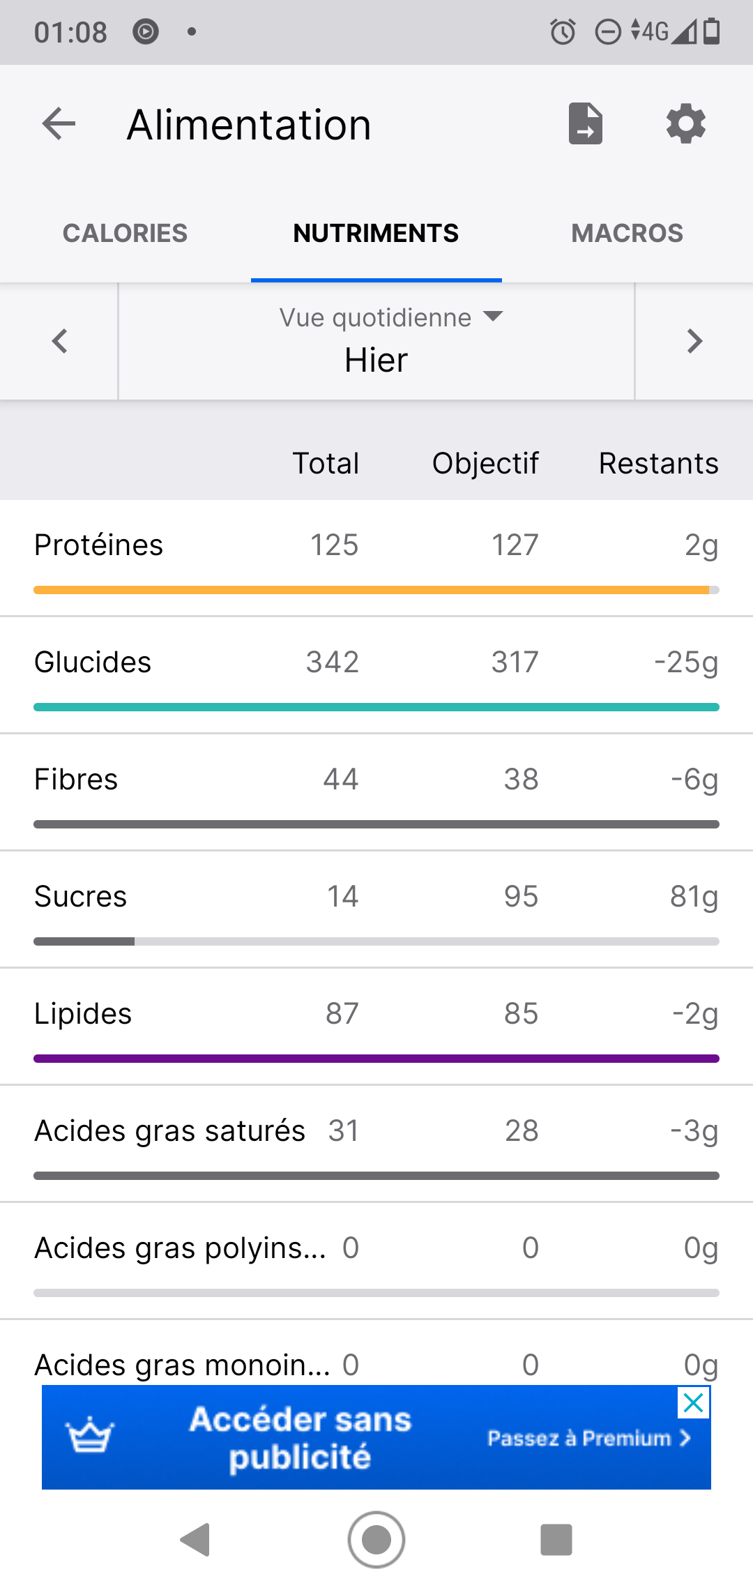Open settings via the gear icon
Viewport: 753px width, 1590px height.
[686, 124]
